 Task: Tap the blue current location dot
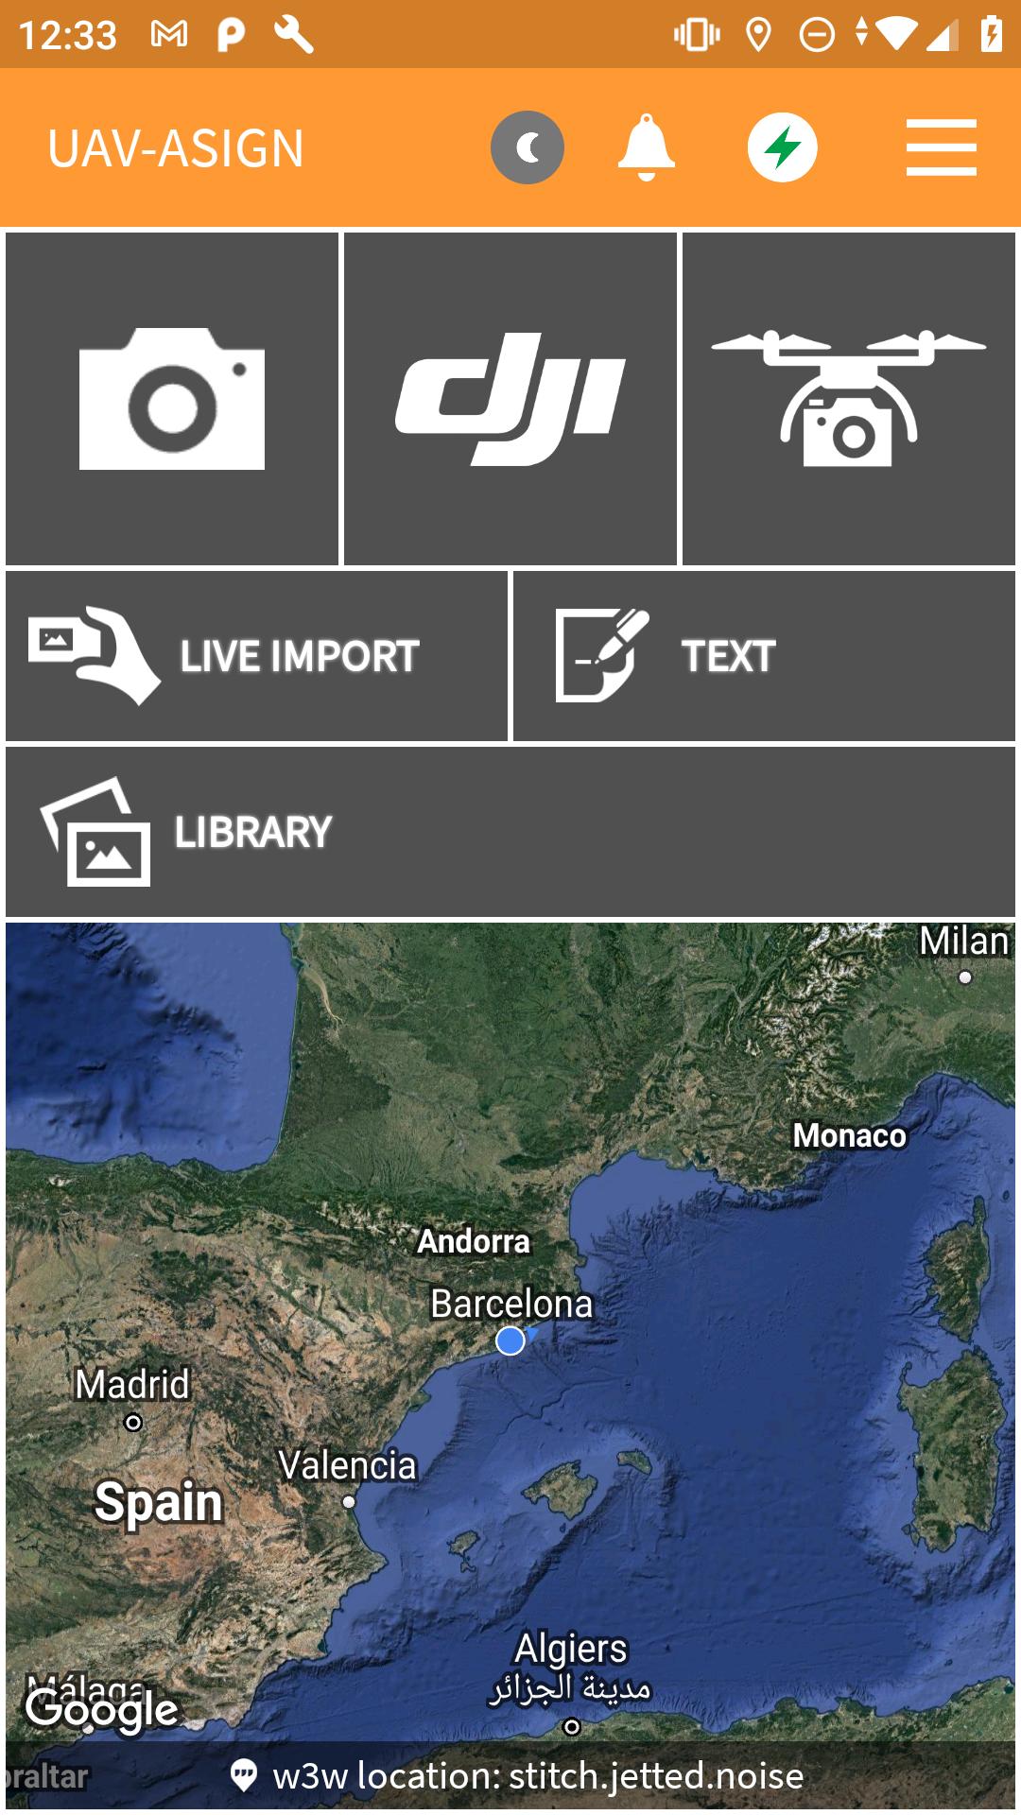tap(510, 1340)
